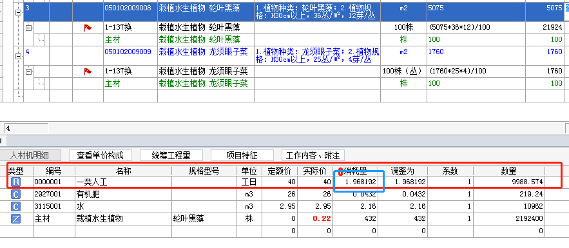Click the 类型 column header
The image size is (569, 248).
[x=16, y=171]
